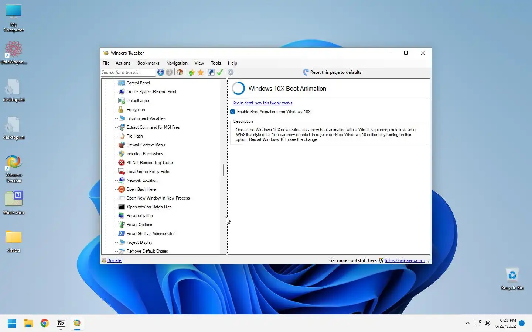
Task: Click the Local Group Policy Editor icon
Action: [121, 172]
